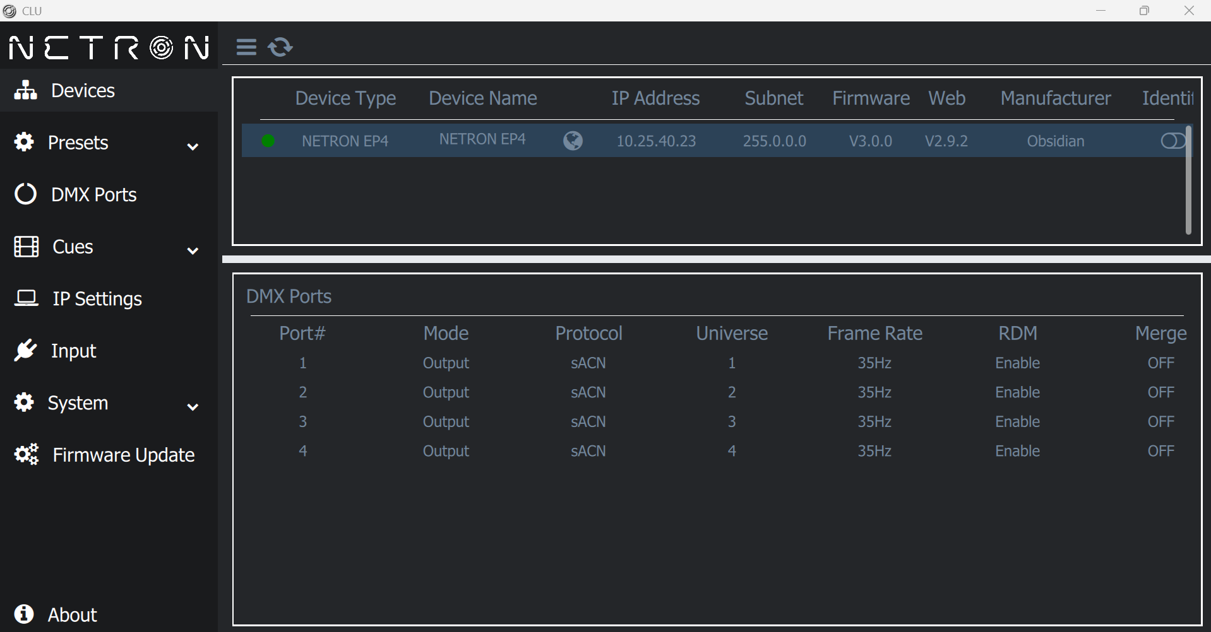Click the Protocol column header
The height and width of the screenshot is (632, 1211).
(589, 333)
